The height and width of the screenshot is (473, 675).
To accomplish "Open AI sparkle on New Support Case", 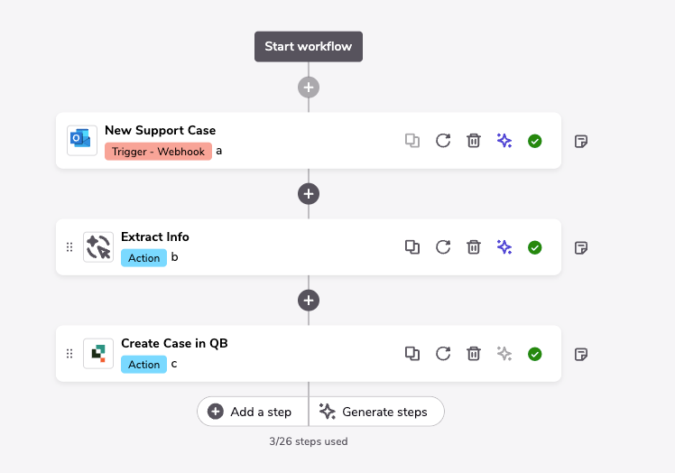I will tap(504, 140).
